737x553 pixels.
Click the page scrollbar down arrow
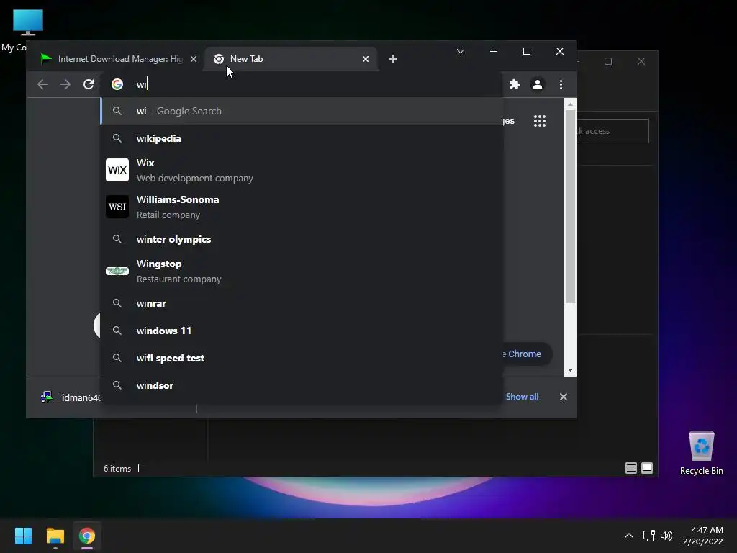click(570, 370)
